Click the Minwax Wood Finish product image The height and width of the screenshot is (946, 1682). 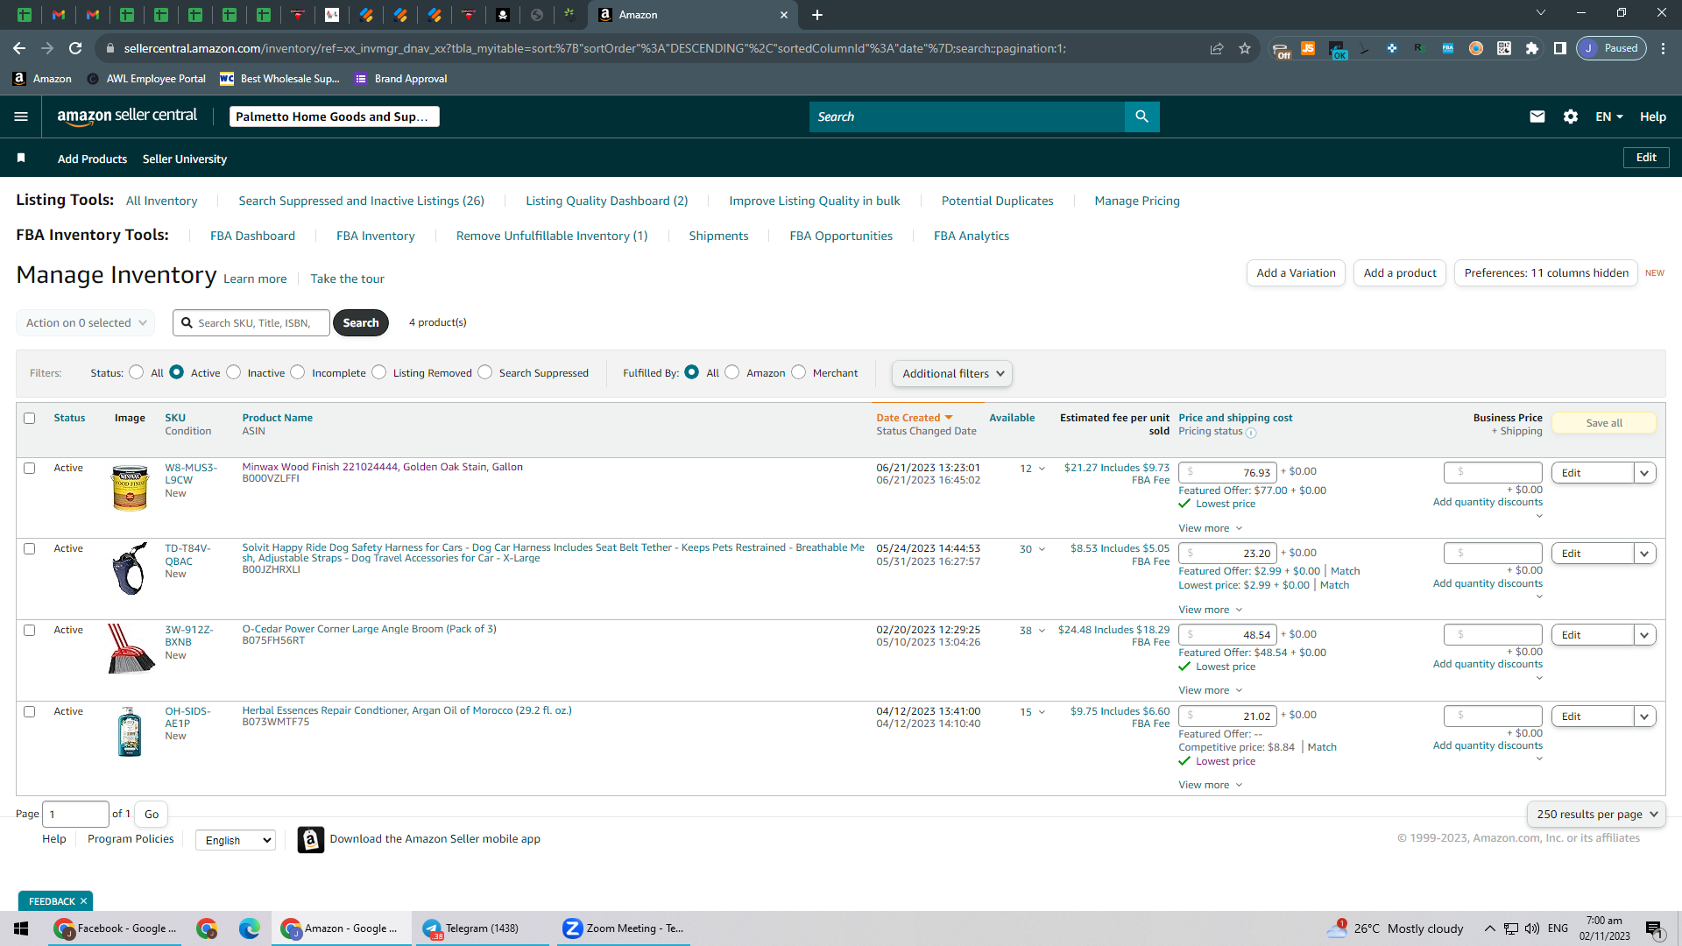tap(130, 487)
